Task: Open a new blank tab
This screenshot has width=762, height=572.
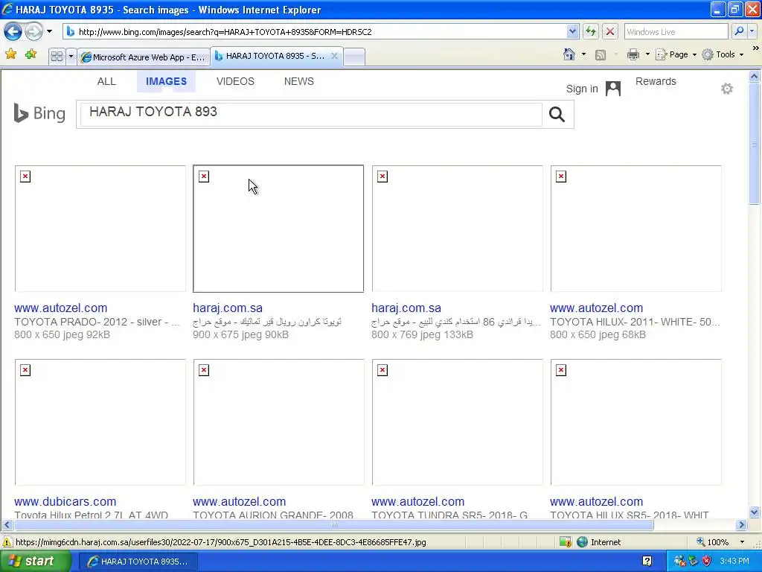Action: coord(355,57)
